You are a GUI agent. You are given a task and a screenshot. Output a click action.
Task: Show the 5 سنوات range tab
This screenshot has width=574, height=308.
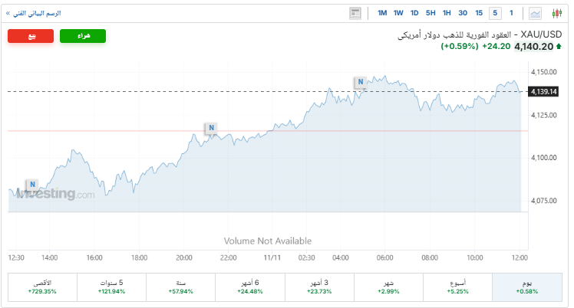[111, 287]
